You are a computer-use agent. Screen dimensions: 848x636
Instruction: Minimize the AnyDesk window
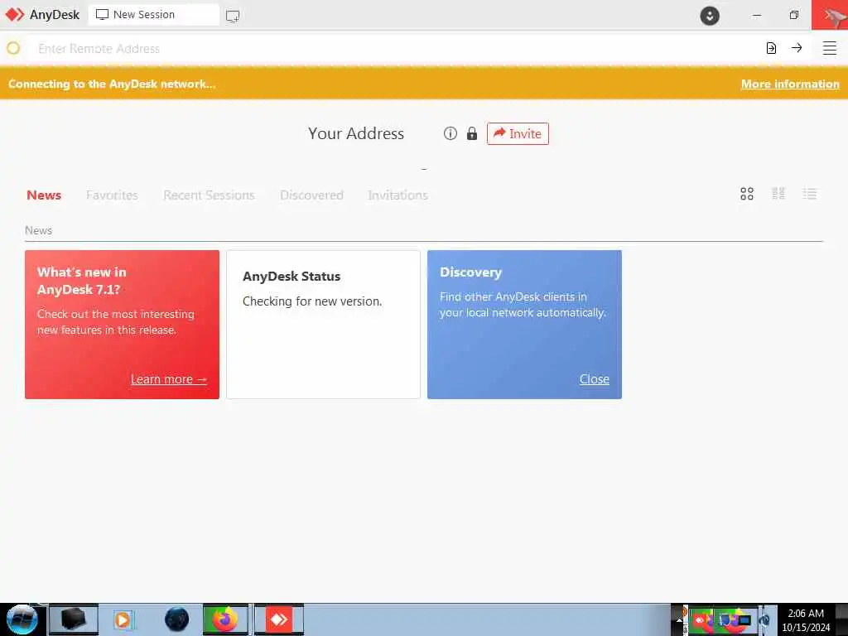[x=757, y=15]
